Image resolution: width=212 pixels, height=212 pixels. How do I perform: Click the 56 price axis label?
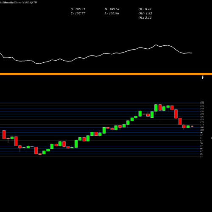202,154
